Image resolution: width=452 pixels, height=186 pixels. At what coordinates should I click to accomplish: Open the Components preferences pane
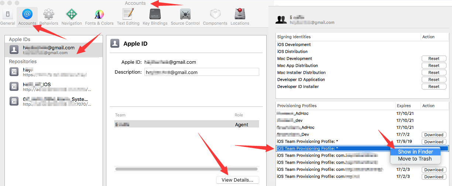pyautogui.click(x=215, y=17)
